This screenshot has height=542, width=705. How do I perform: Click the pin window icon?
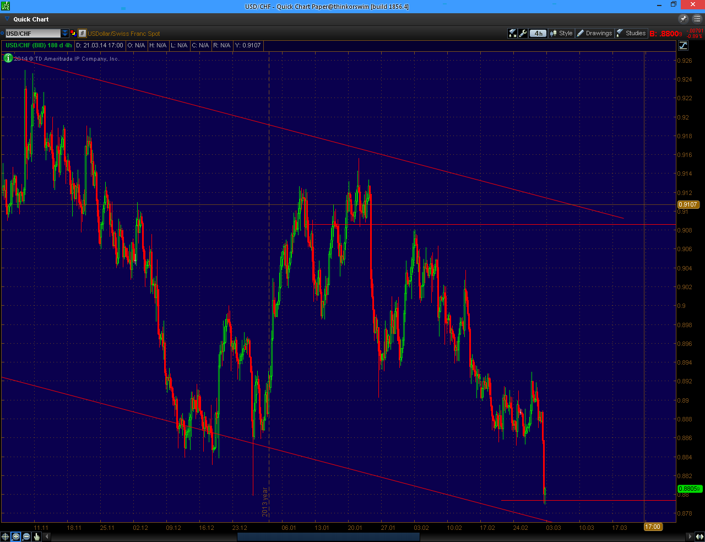pos(684,19)
